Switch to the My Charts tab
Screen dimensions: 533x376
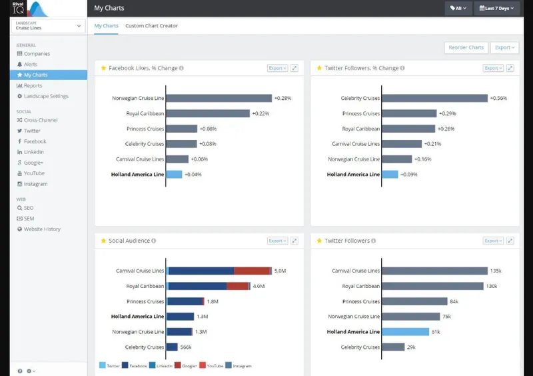[x=106, y=26]
